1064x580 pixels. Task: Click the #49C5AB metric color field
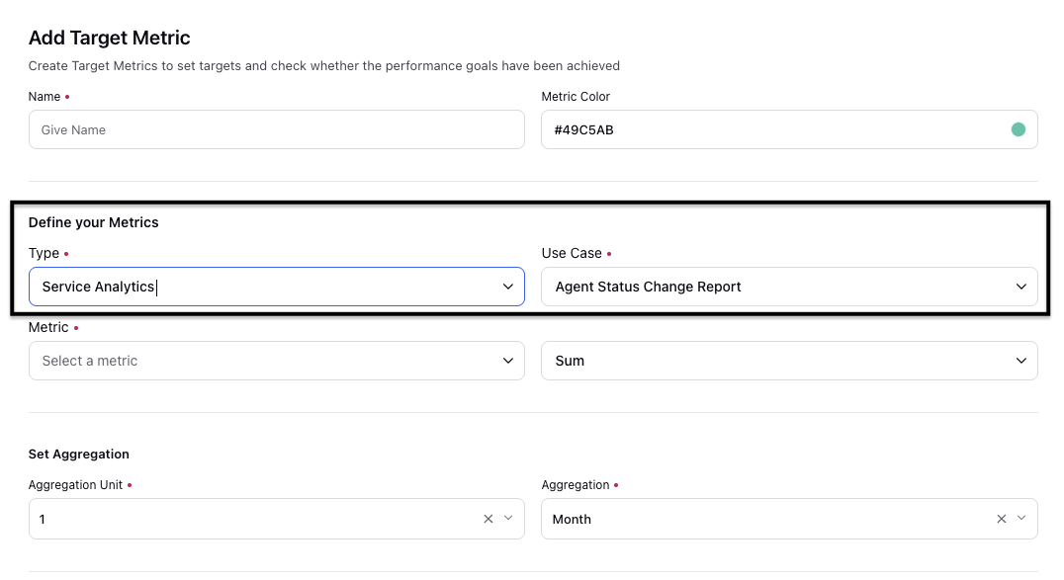coord(789,129)
